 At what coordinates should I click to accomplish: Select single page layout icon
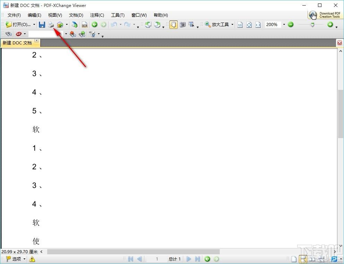click(294, 259)
